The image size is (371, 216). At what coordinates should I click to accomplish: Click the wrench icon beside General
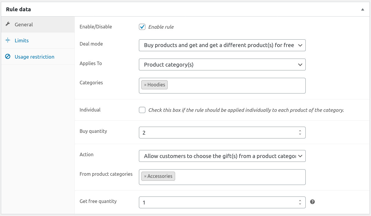8,24
